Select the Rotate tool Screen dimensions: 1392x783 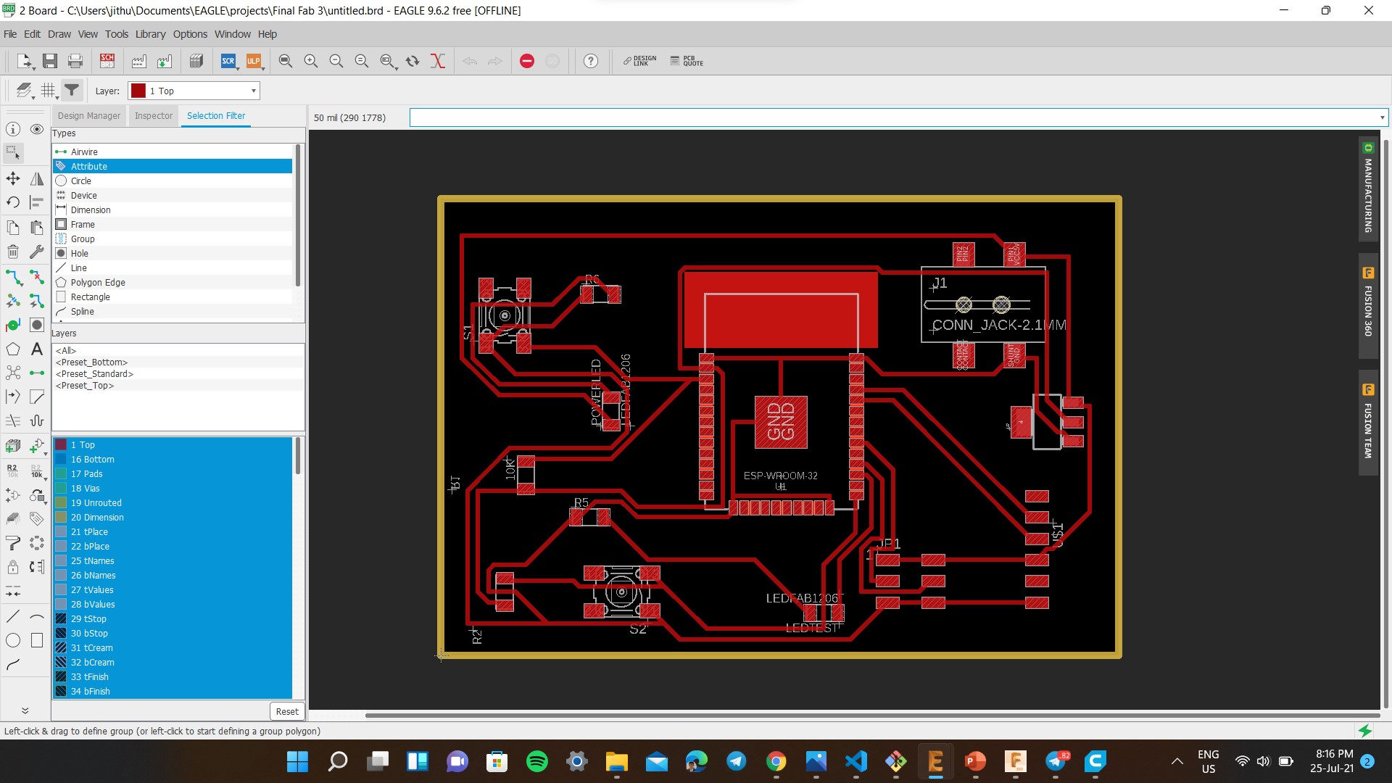pyautogui.click(x=13, y=202)
